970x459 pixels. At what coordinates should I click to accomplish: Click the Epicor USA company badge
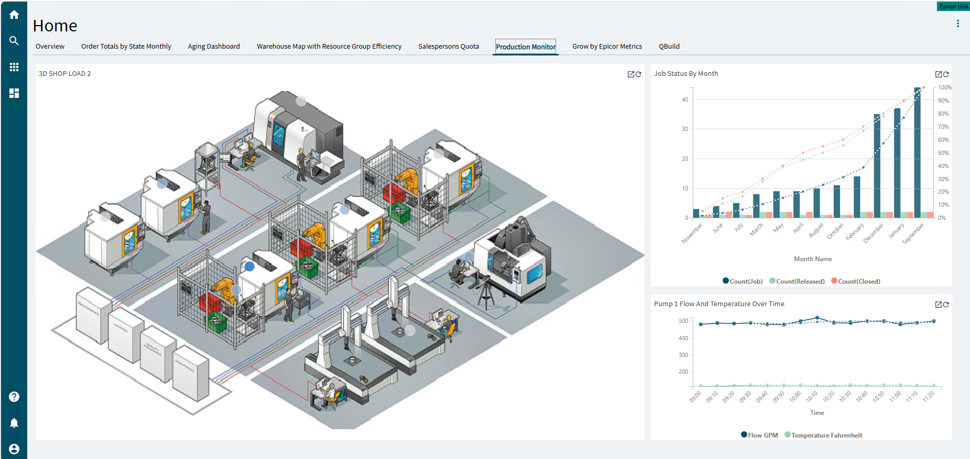[953, 6]
